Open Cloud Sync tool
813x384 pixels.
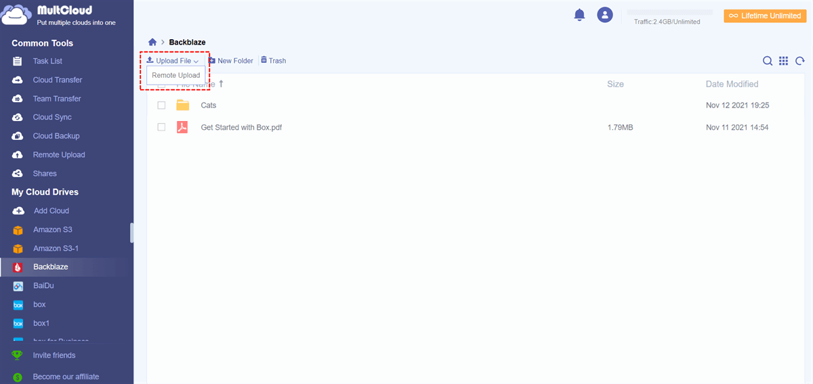pos(52,118)
